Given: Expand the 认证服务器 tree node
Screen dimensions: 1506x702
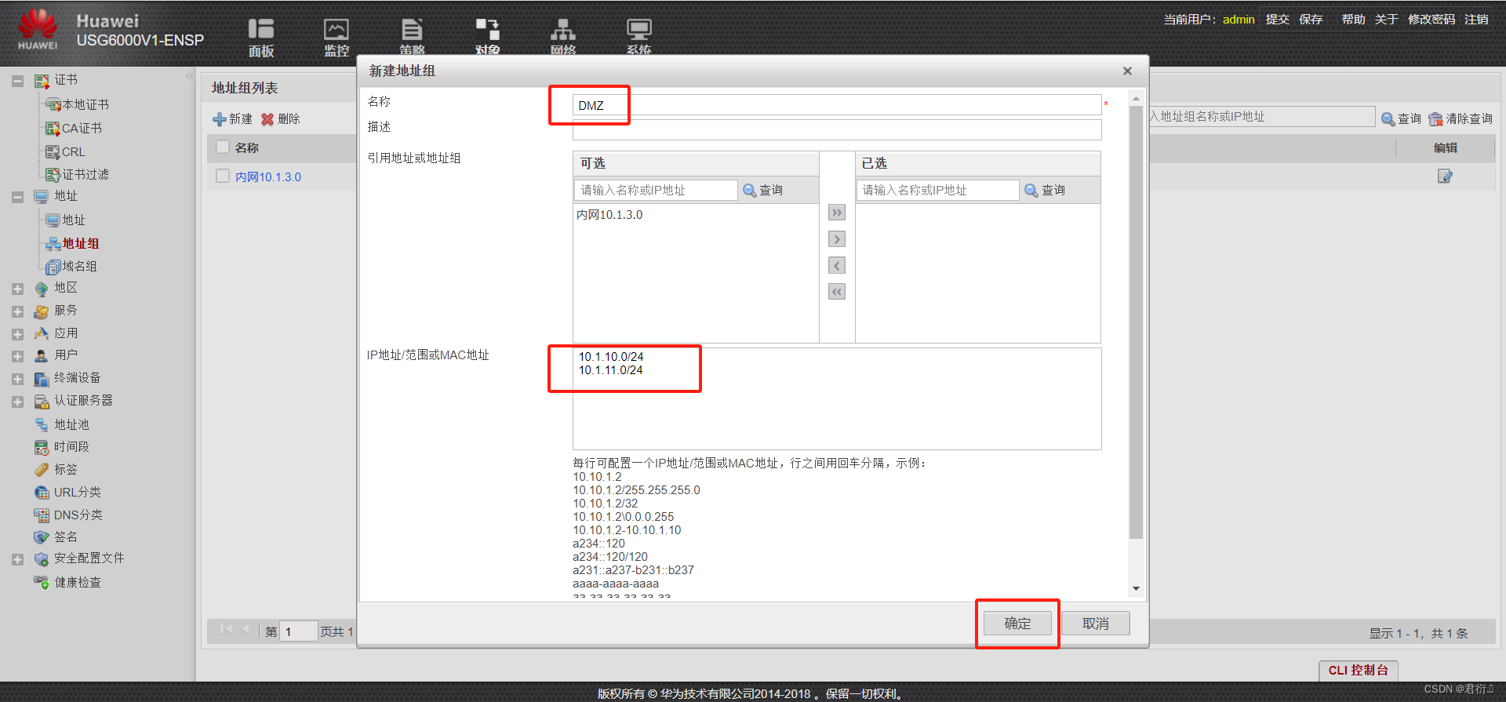Looking at the screenshot, I should 17,402.
